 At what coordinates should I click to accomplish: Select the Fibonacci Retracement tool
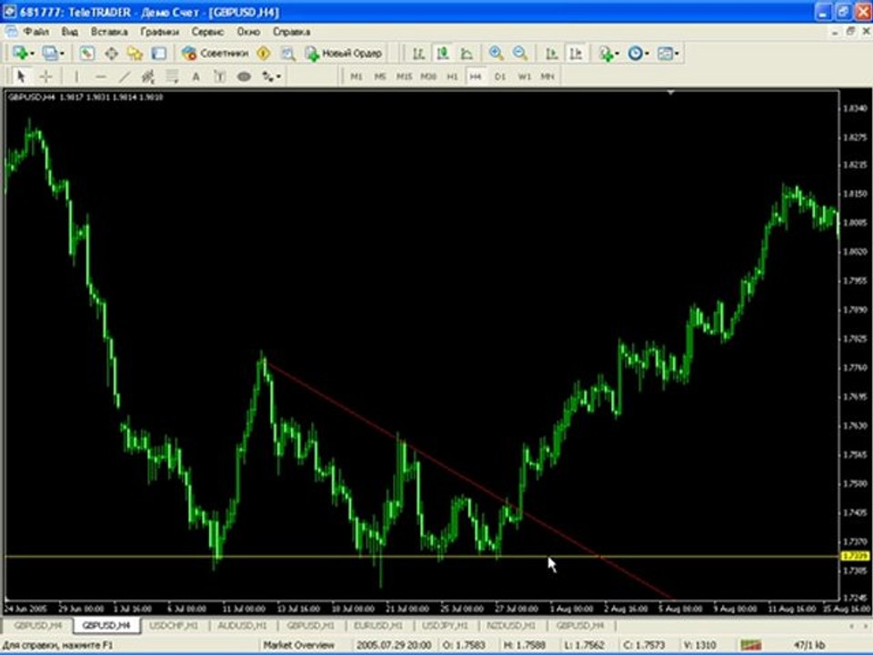pos(172,76)
